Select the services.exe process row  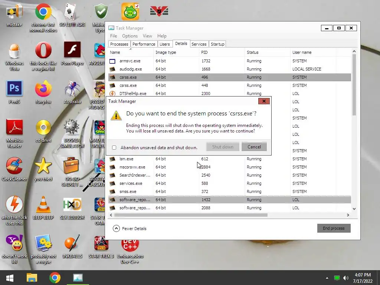[229, 183]
